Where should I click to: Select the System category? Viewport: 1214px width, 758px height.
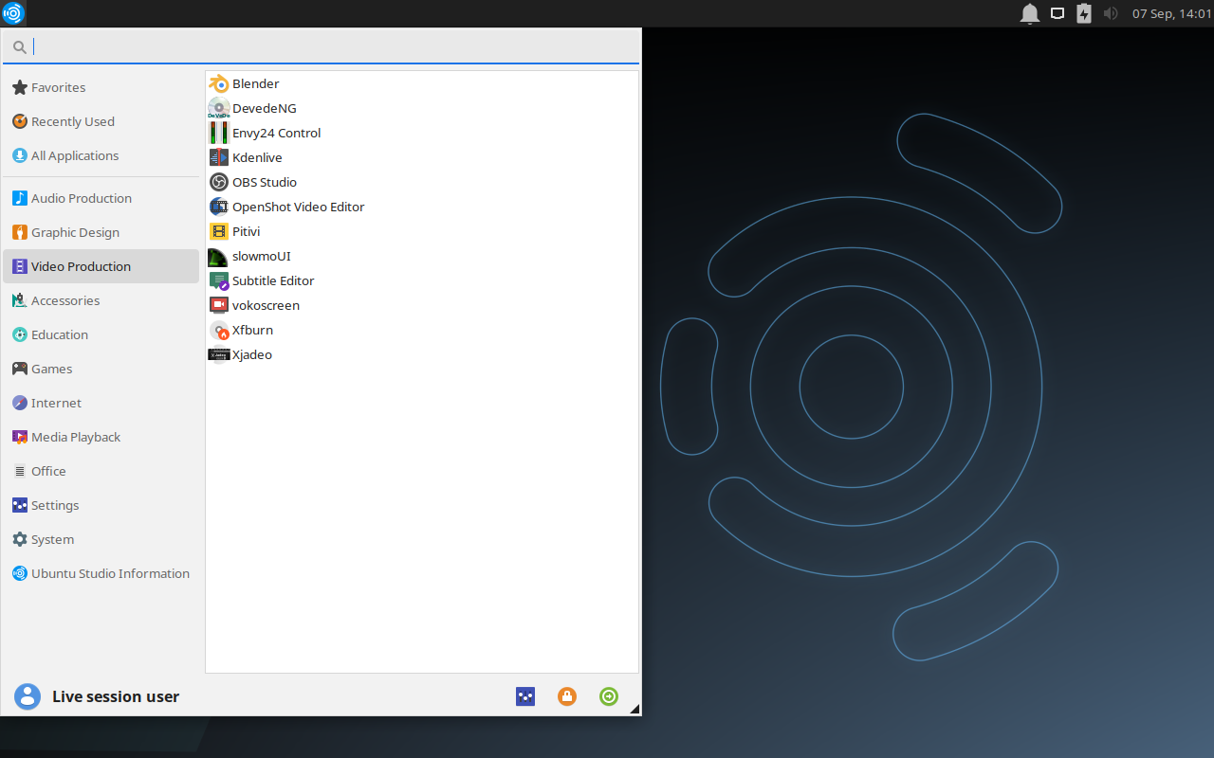point(101,539)
